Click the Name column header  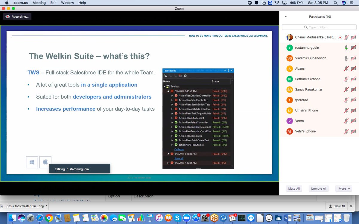pos(187,81)
